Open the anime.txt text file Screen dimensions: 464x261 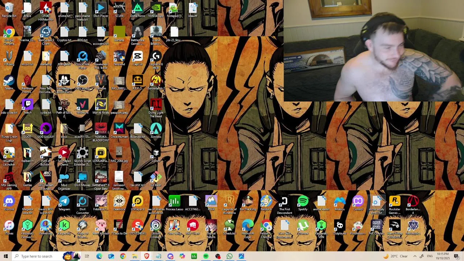64,10
